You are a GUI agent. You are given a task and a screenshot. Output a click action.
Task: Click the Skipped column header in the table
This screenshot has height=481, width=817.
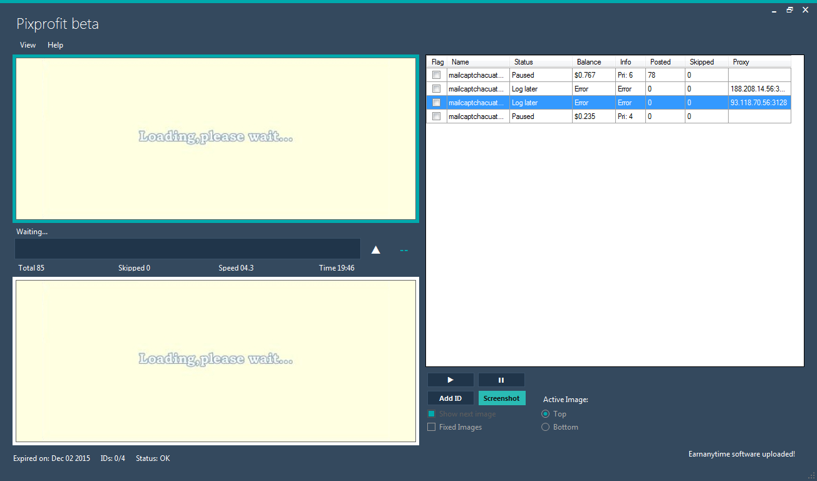[x=707, y=62]
